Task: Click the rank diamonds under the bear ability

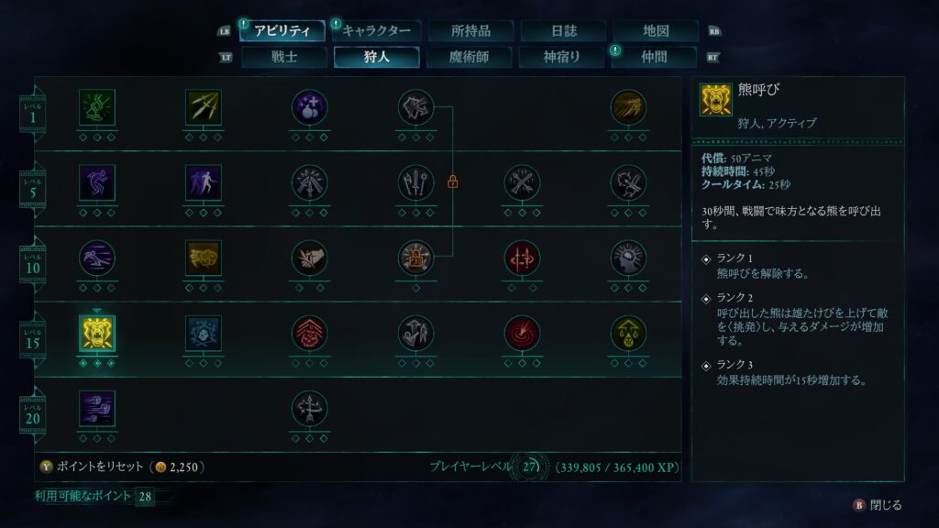Action: 97,363
